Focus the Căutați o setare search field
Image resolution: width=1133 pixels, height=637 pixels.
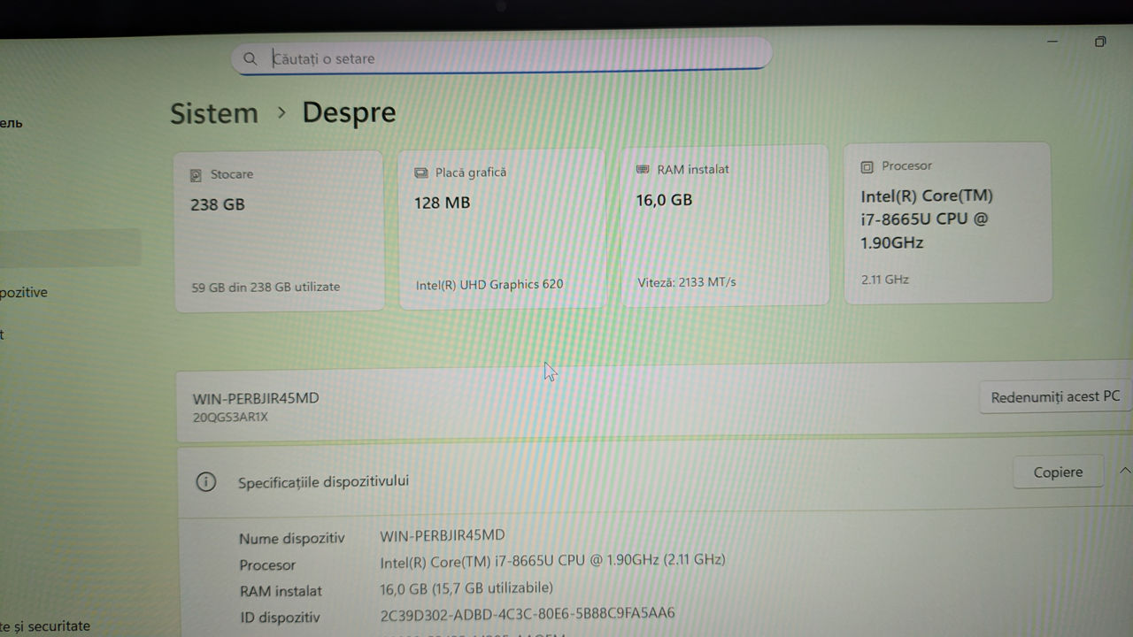[513, 58]
